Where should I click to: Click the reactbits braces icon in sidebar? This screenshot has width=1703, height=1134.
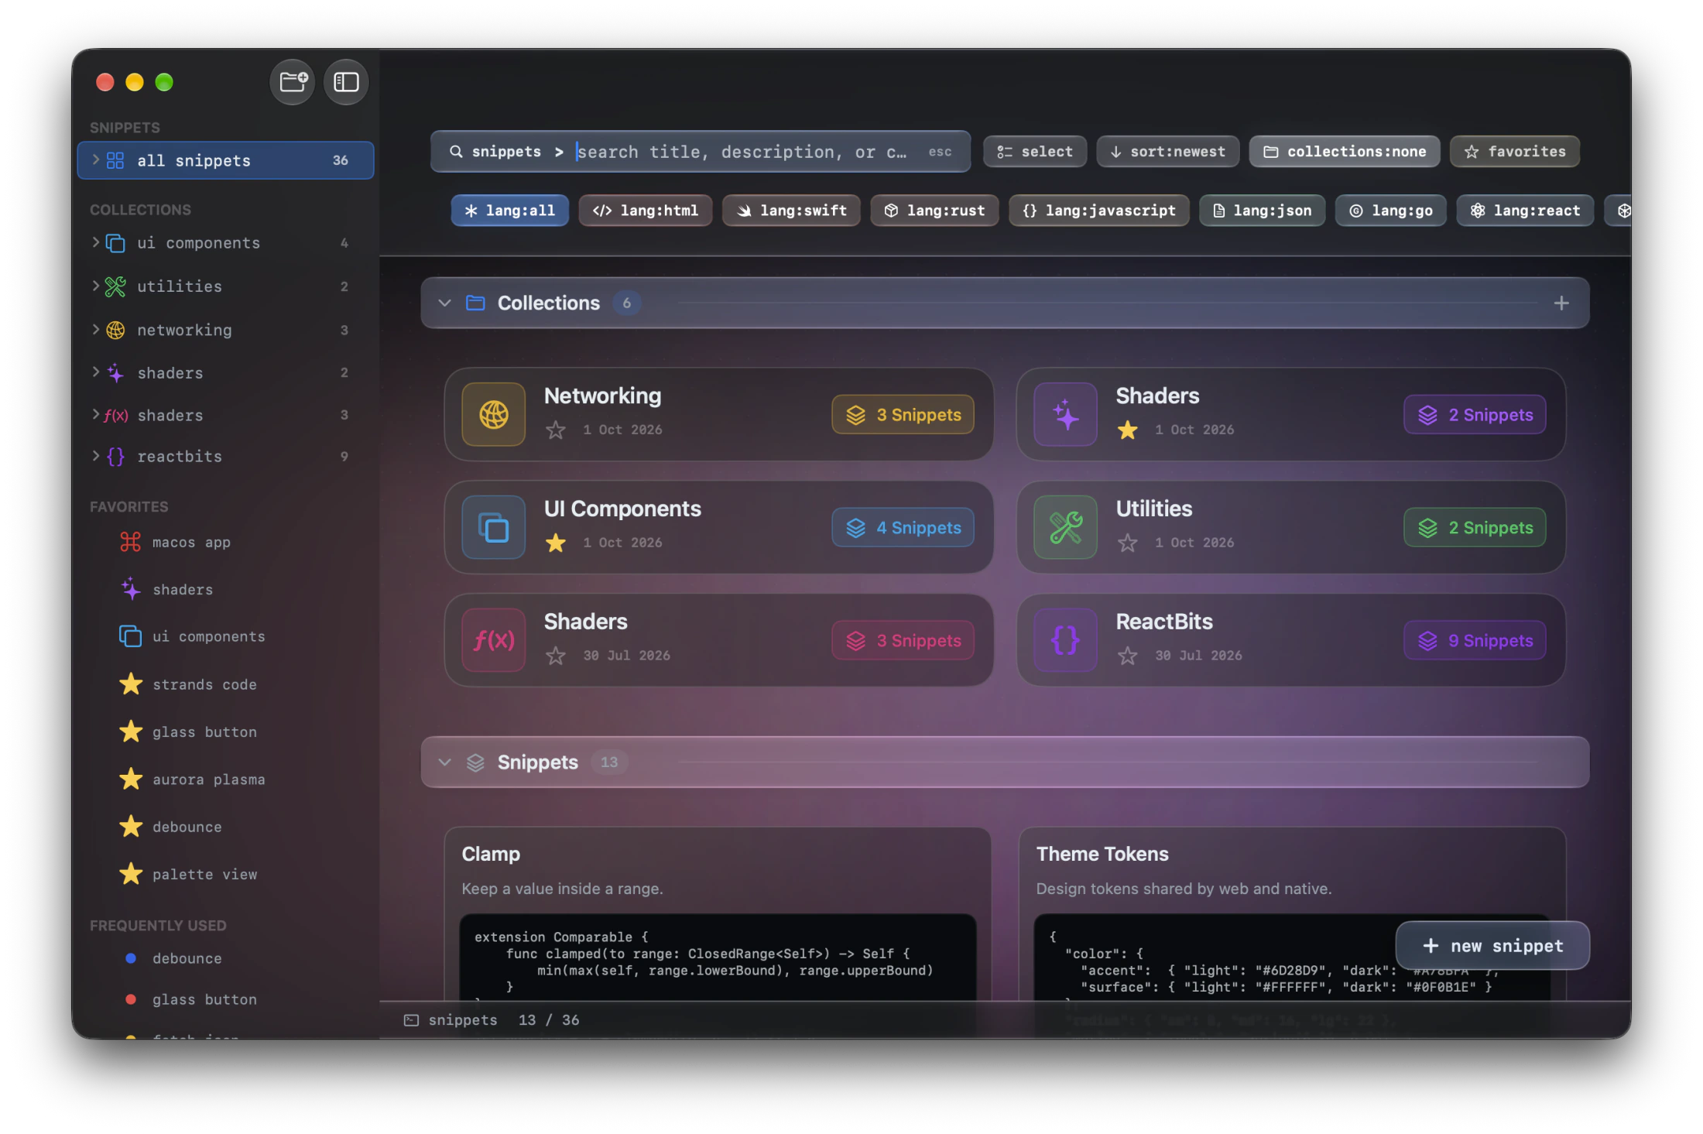pyautogui.click(x=115, y=457)
